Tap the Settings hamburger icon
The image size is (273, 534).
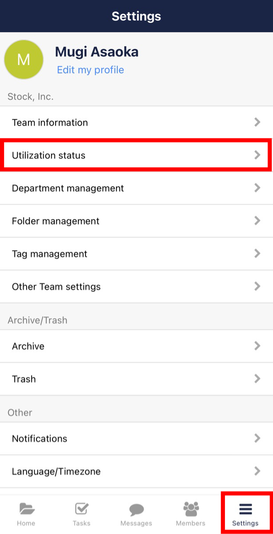click(x=245, y=507)
